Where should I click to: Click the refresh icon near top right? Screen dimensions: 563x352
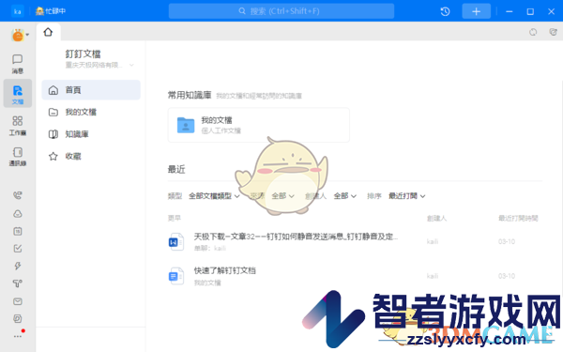click(x=533, y=32)
